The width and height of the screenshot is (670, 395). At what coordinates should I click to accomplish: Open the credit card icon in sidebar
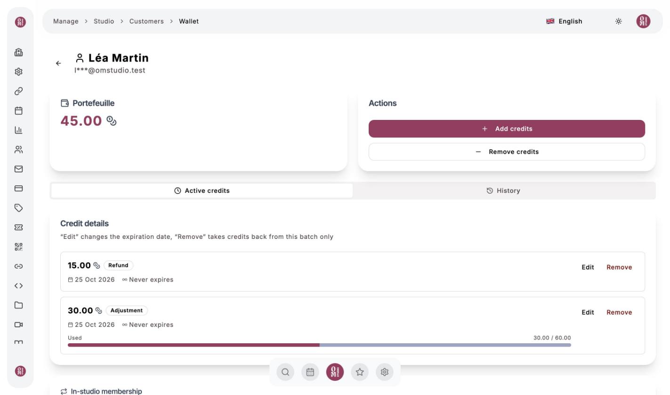19,189
